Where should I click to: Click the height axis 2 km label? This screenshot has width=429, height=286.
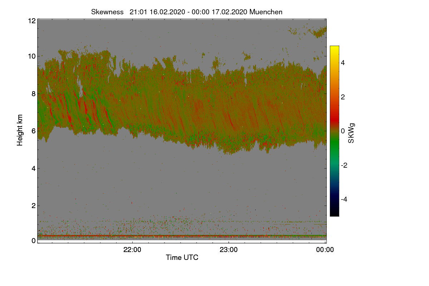pyautogui.click(x=34, y=206)
